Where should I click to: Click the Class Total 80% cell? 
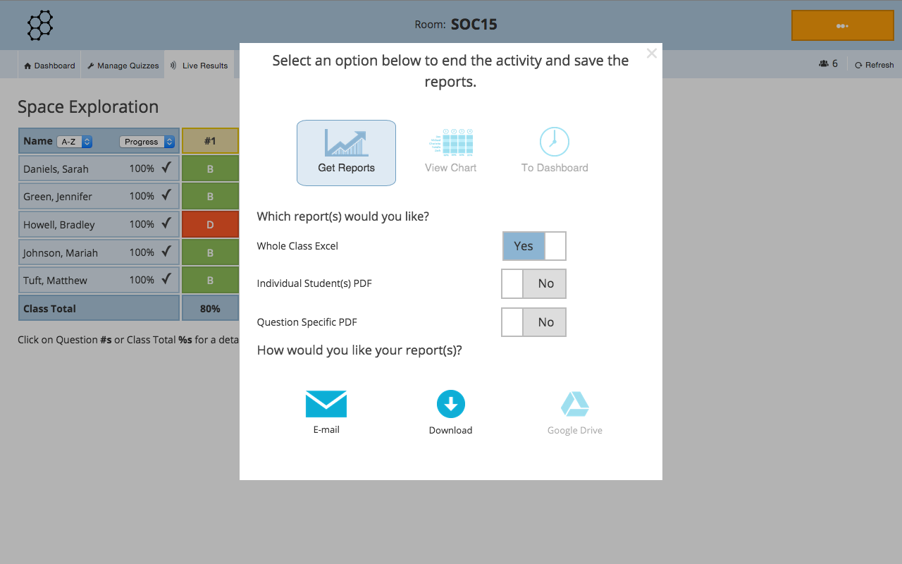(210, 307)
